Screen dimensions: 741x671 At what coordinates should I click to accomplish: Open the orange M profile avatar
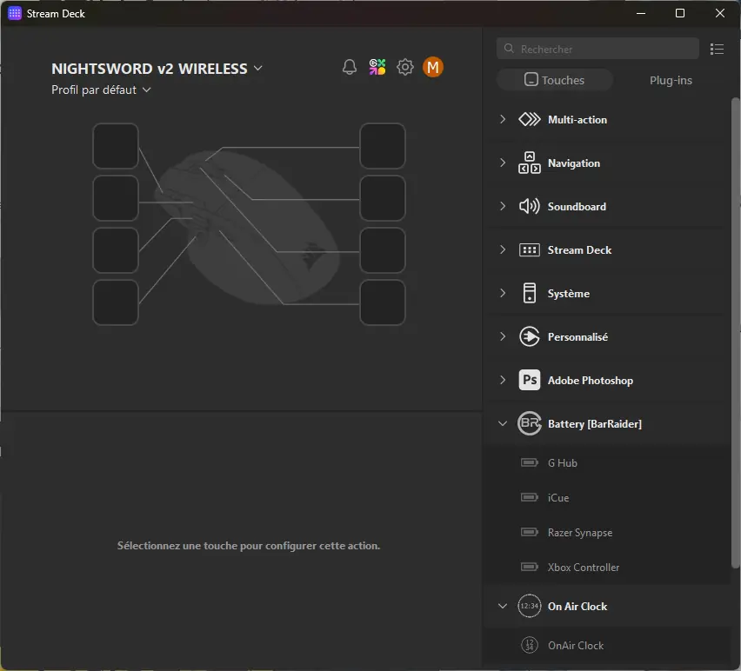pyautogui.click(x=433, y=67)
